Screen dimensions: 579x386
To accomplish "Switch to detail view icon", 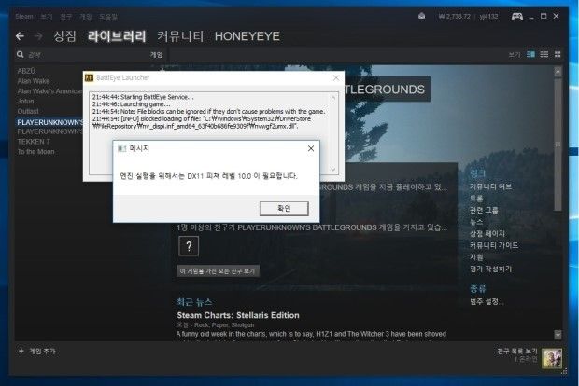I will click(x=530, y=55).
